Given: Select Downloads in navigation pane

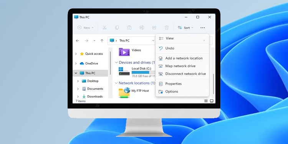Looking at the screenshot, I should click(x=95, y=96).
